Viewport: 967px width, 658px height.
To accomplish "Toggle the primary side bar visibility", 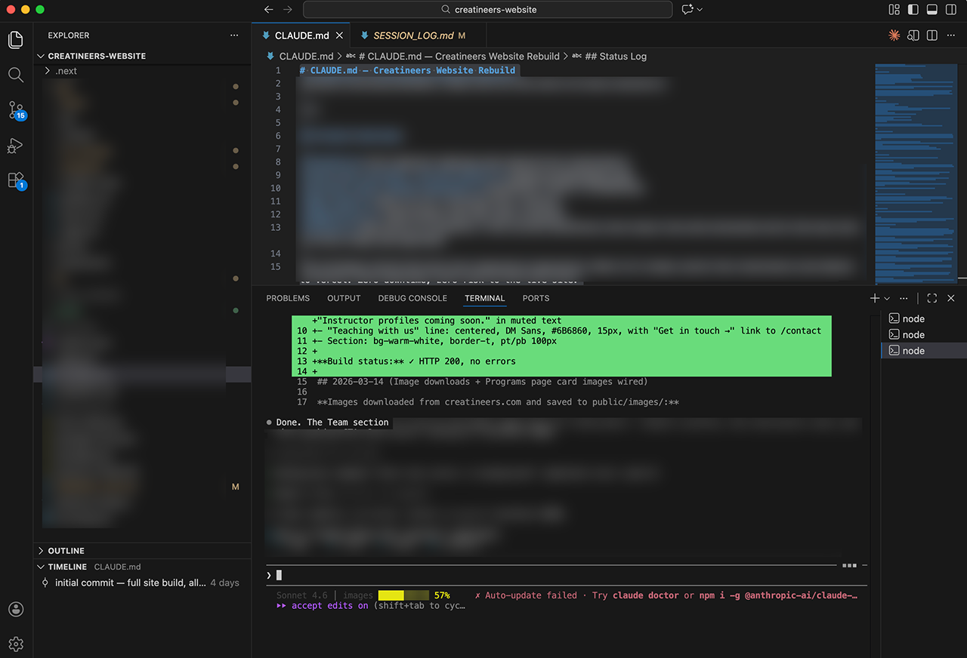I will click(x=913, y=10).
